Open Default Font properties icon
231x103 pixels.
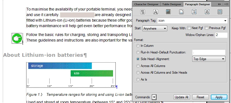(x=155, y=12)
